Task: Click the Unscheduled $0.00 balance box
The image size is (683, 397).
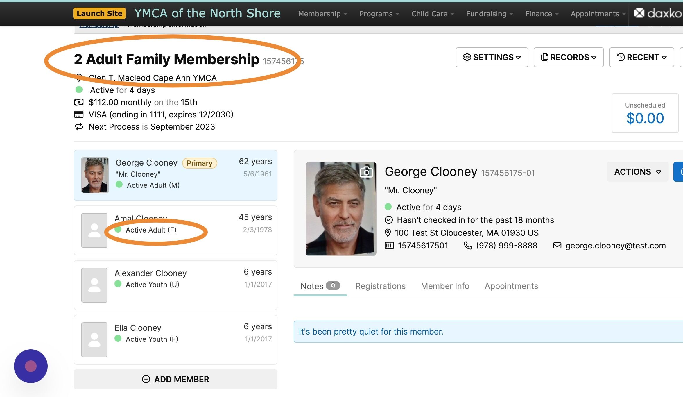Action: tap(645, 113)
